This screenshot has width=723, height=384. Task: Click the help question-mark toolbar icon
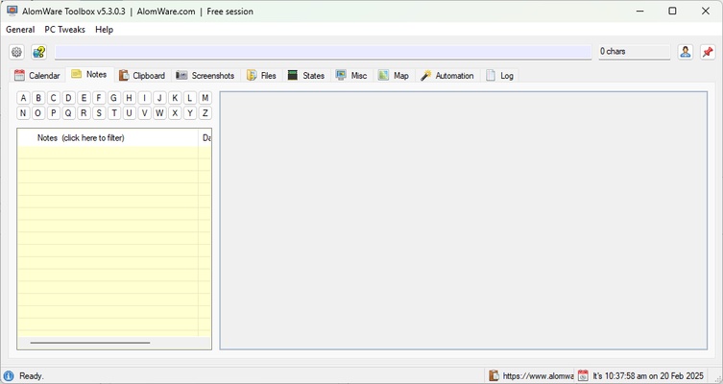39,52
